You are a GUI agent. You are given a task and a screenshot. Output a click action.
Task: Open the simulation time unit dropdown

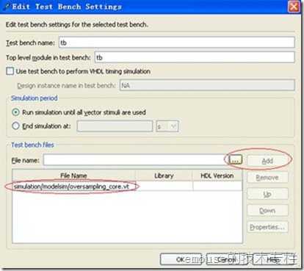(x=167, y=126)
